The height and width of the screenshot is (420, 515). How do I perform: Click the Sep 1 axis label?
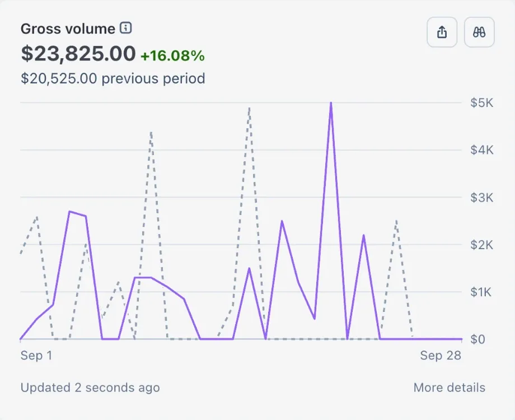tap(36, 355)
